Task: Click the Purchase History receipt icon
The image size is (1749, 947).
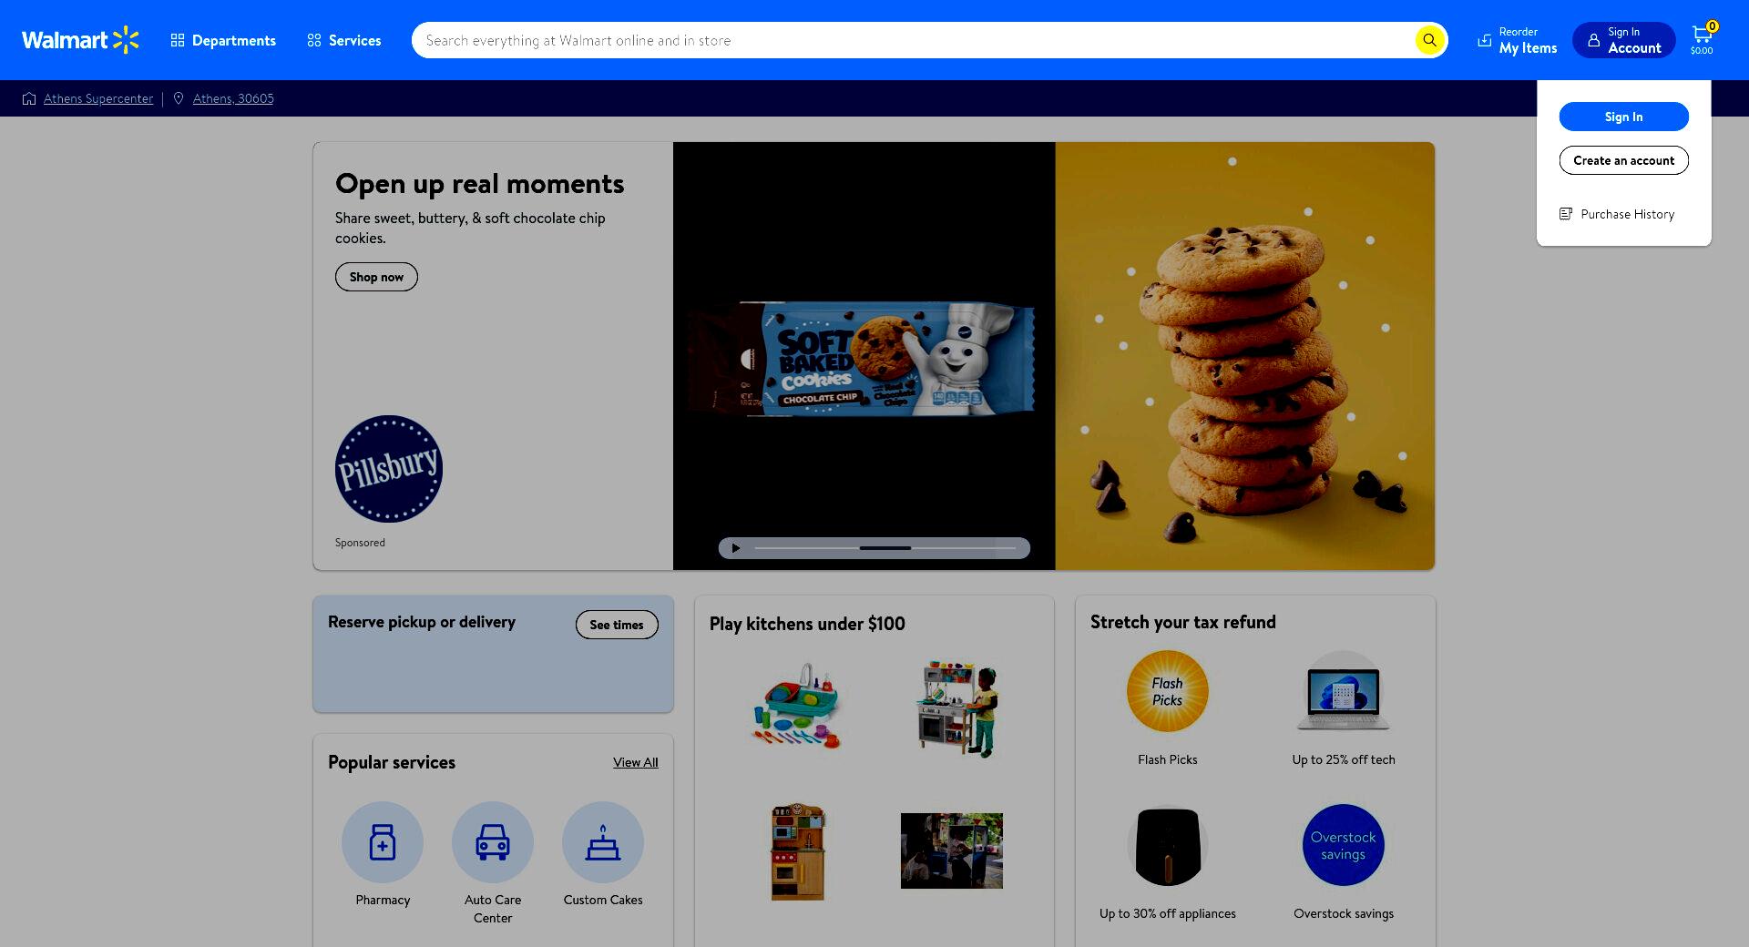Action: pos(1566,214)
